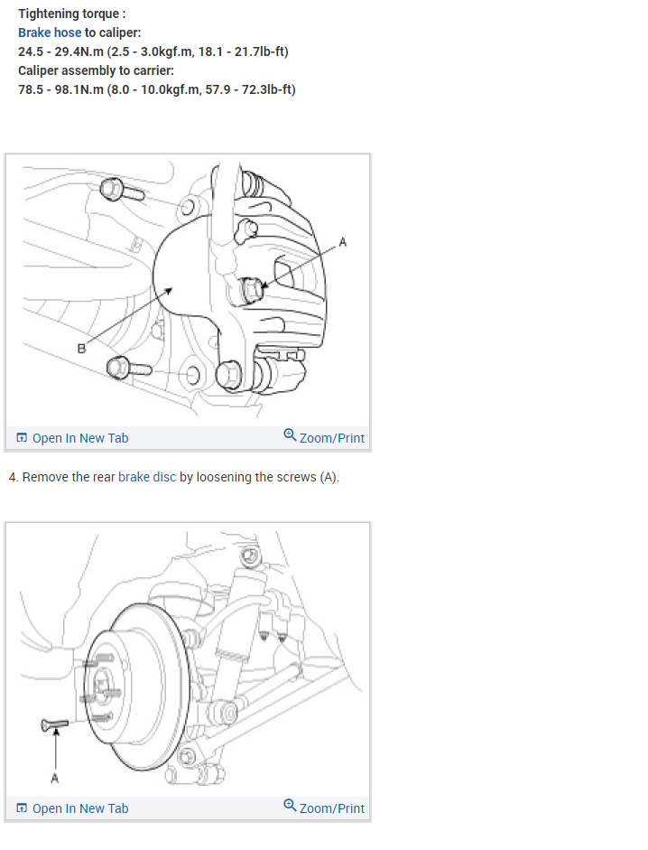Viewport: 648px width, 850px height.
Task: Click the magnifier icon beneath the caliper diagram
Action: (290, 434)
